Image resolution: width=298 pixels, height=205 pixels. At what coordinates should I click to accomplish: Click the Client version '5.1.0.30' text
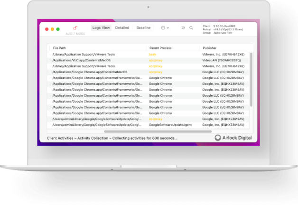(x=224, y=26)
